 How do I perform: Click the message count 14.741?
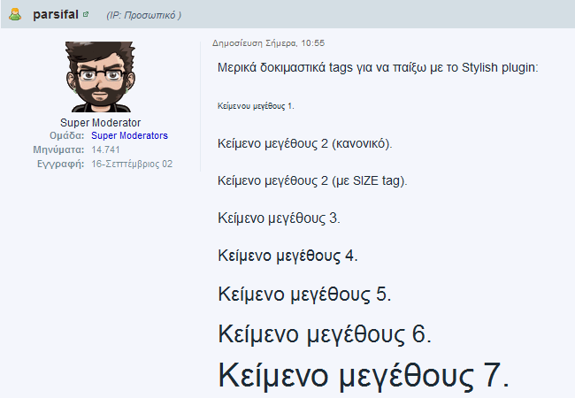(105, 149)
